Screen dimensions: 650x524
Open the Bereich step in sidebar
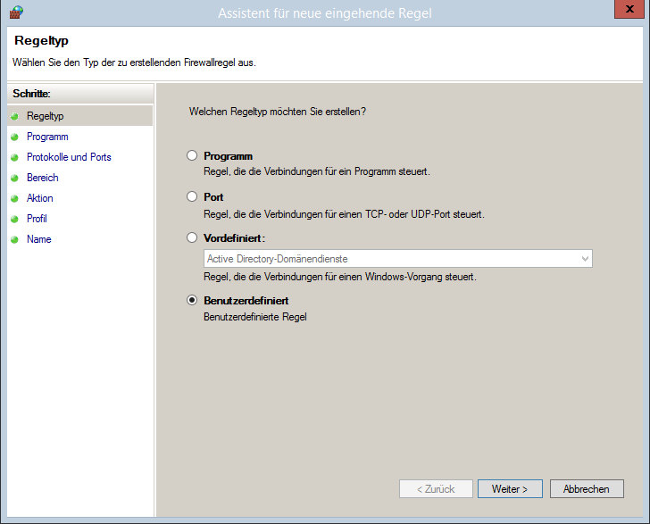tap(42, 178)
